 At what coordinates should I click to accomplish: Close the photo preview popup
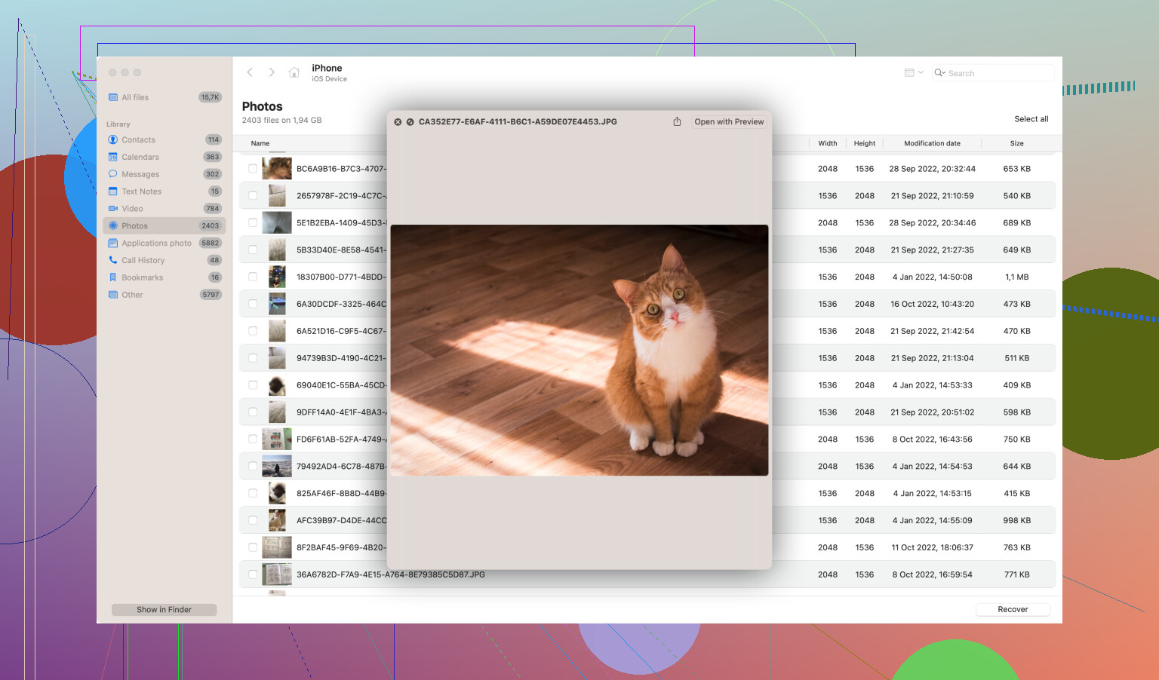pyautogui.click(x=398, y=121)
